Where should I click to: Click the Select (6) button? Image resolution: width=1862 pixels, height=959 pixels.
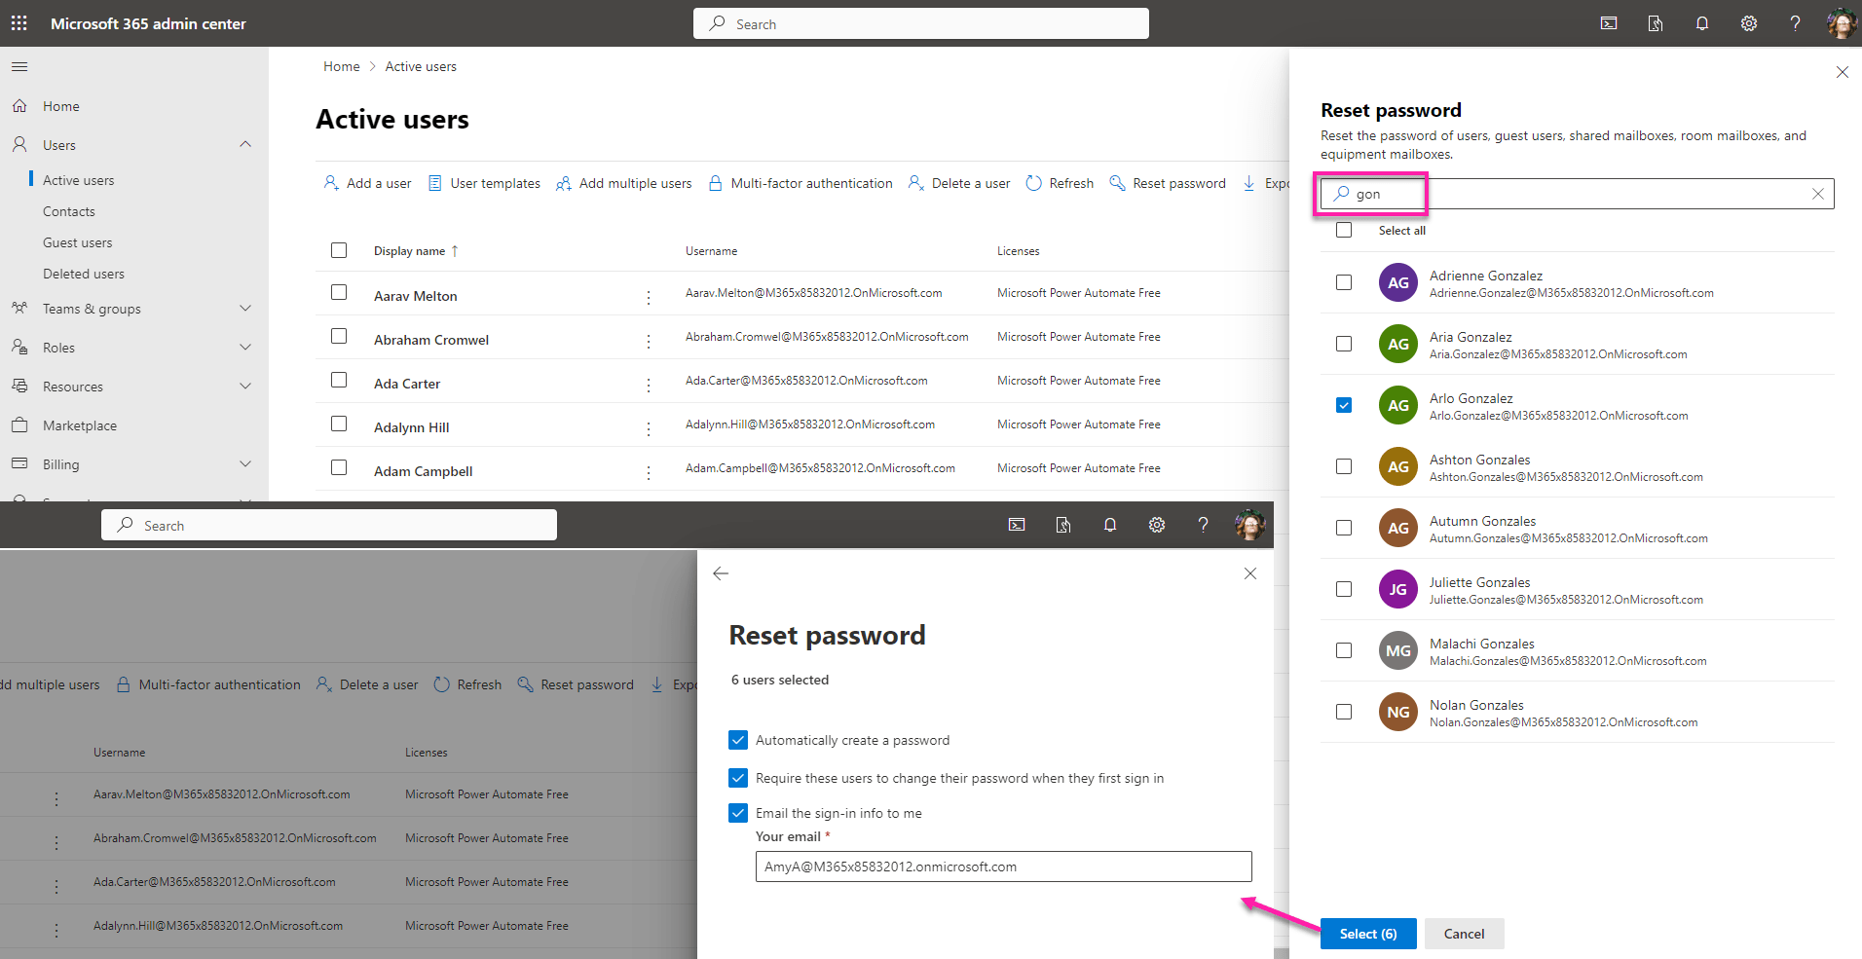tap(1367, 933)
